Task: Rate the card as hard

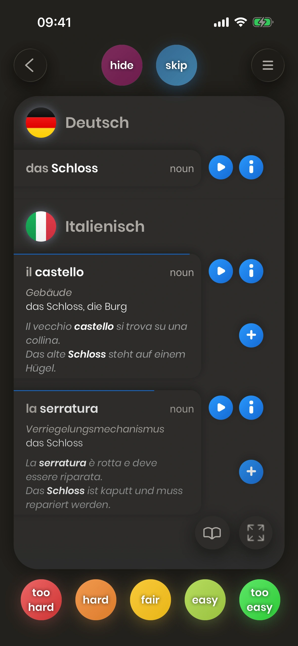Action: pyautogui.click(x=96, y=599)
